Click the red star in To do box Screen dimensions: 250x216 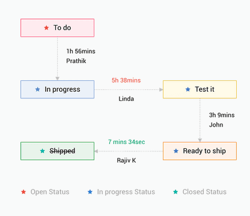(x=46, y=28)
